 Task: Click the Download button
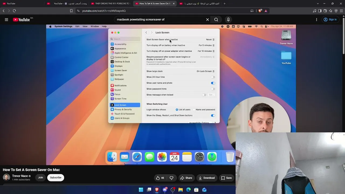pyautogui.click(x=207, y=178)
